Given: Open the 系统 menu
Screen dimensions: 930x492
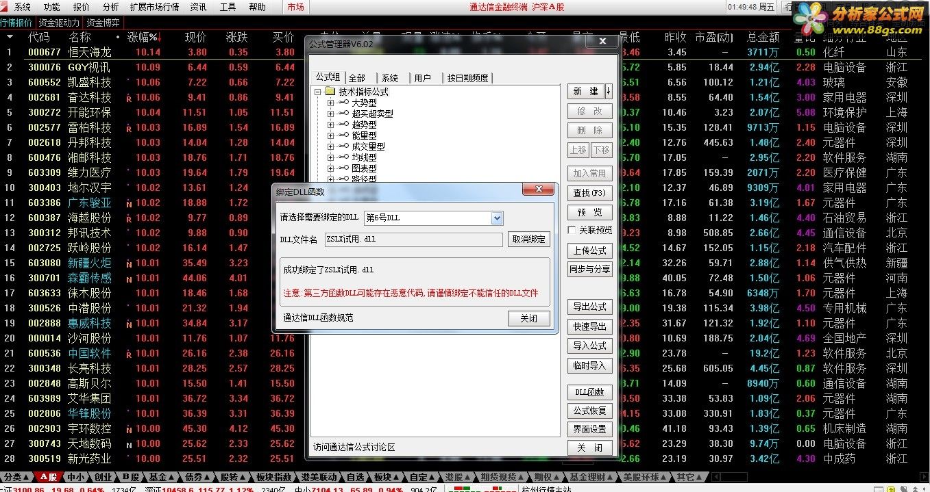Looking at the screenshot, I should tap(23, 7).
